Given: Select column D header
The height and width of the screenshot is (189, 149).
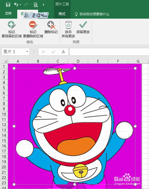Looking at the screenshot, I should pos(78,61).
